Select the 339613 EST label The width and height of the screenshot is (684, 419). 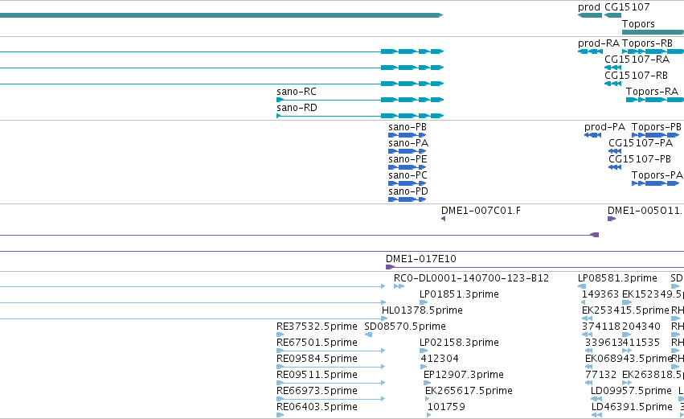click(604, 343)
